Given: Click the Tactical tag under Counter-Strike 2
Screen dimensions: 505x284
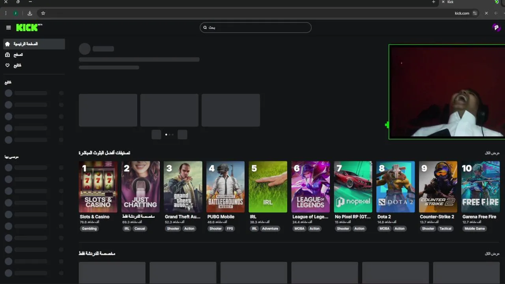Looking at the screenshot, I should [445, 228].
